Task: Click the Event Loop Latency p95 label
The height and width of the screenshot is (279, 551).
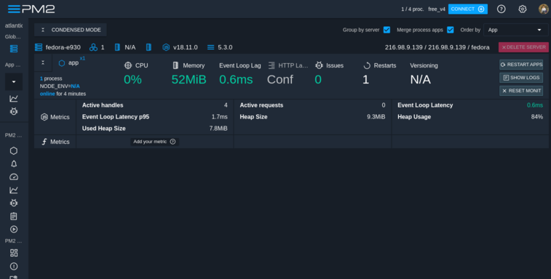Action: pos(116,117)
